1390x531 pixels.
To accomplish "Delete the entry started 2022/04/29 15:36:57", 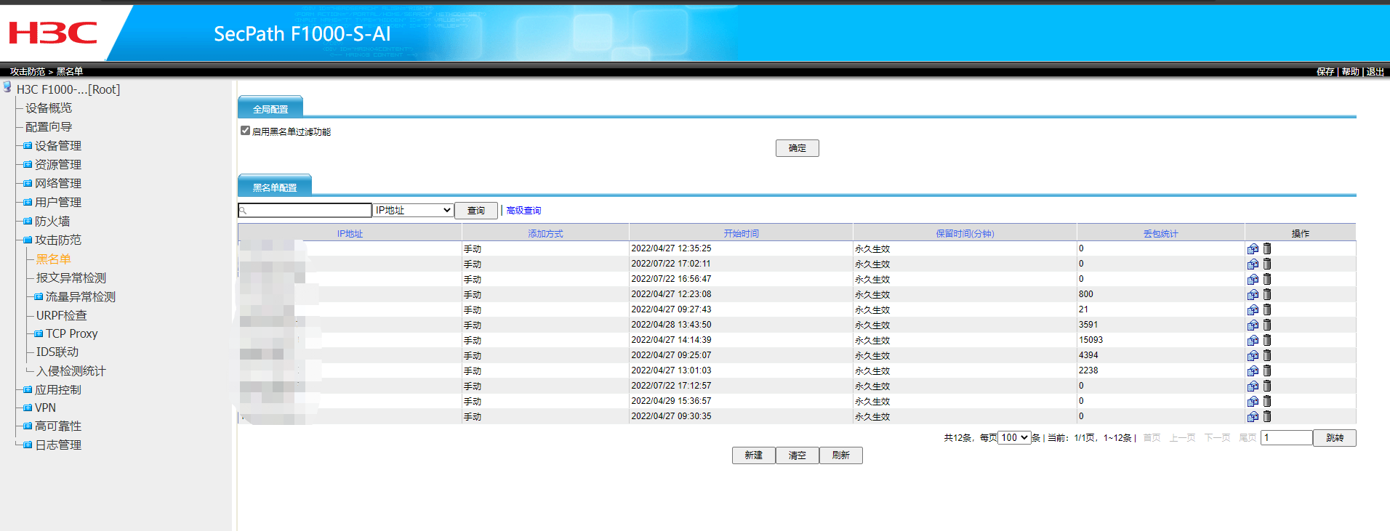I will coord(1267,401).
